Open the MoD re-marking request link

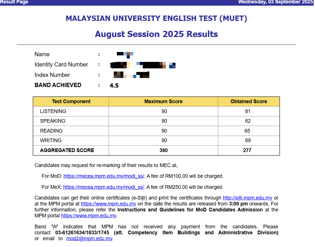tap(104, 176)
